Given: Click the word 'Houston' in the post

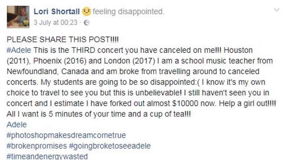Looking at the screenshot, I should [x=238, y=50].
